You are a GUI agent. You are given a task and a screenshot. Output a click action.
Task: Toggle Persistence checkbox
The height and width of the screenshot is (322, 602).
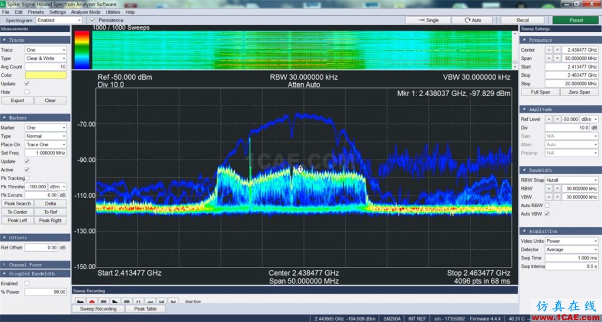click(93, 20)
